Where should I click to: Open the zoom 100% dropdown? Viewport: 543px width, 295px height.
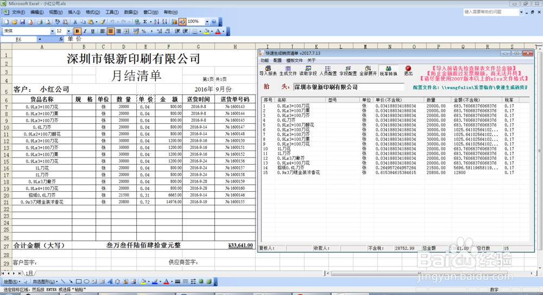tap(207, 22)
